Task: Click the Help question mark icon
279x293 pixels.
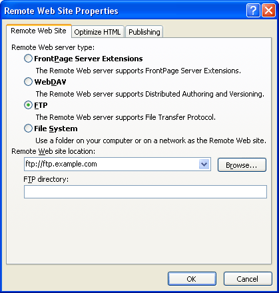Action: [x=253, y=10]
